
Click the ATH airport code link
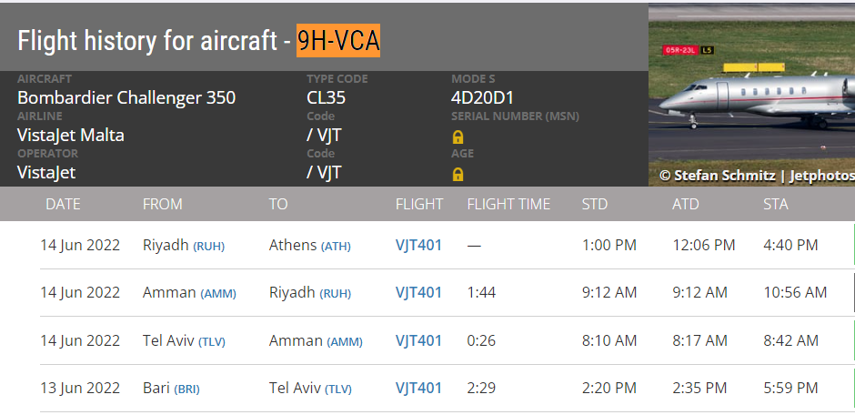[336, 246]
